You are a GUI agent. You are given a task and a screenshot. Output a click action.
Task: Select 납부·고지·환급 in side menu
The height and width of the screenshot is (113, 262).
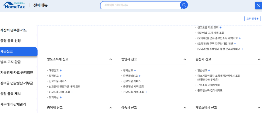(x=10, y=62)
